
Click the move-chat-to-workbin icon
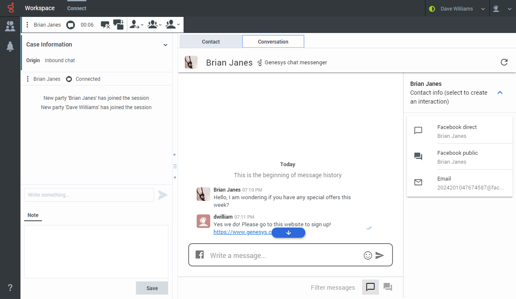point(118,25)
